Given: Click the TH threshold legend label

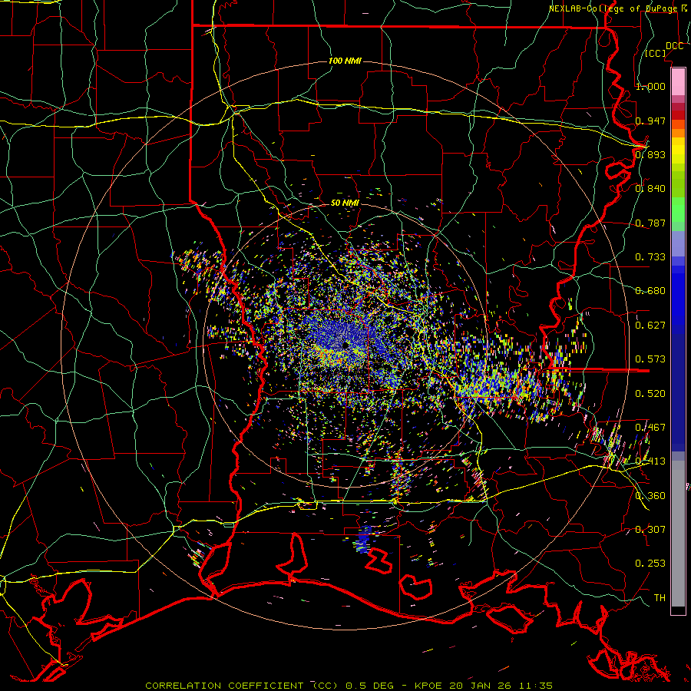Looking at the screenshot, I should 660,598.
